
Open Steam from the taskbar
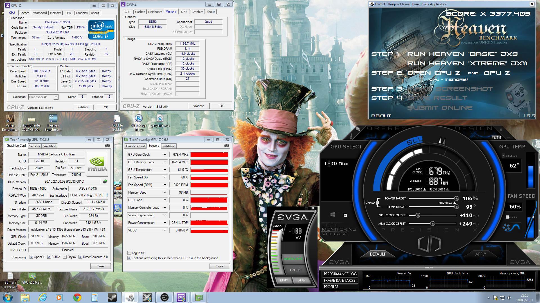coord(112,297)
